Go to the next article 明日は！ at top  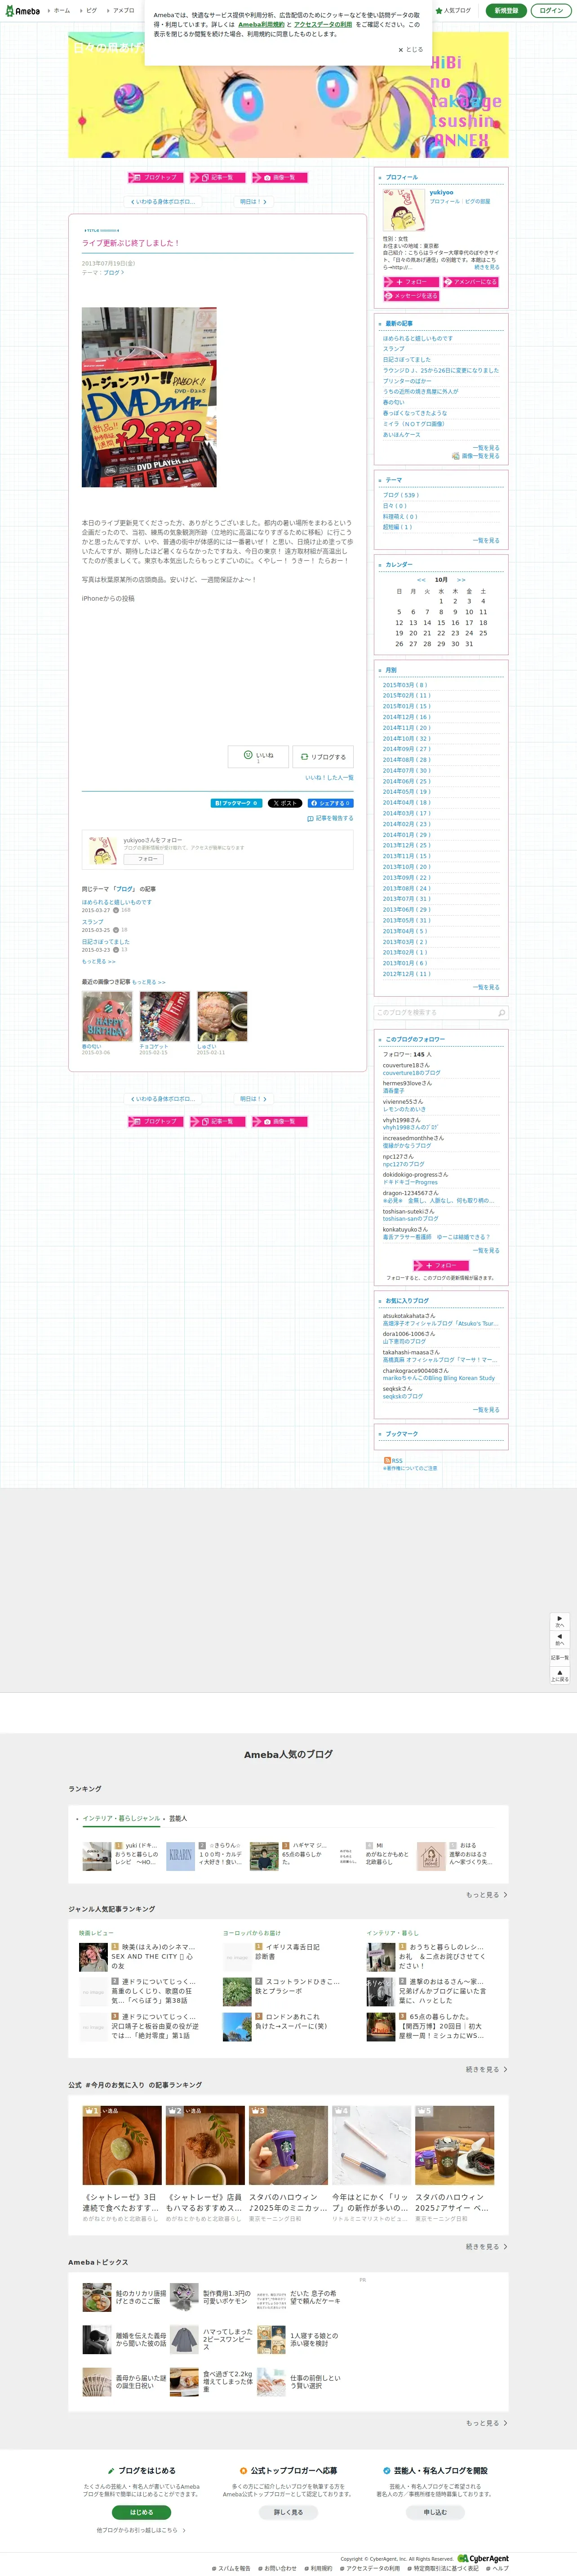[x=253, y=202]
